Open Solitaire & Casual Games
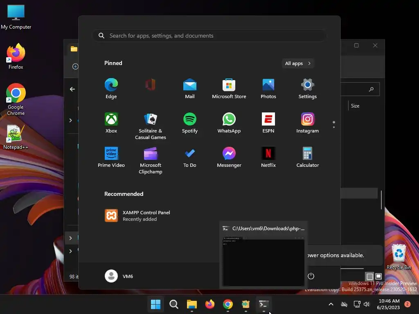Screen dimensions: 419x314 click(x=151, y=126)
